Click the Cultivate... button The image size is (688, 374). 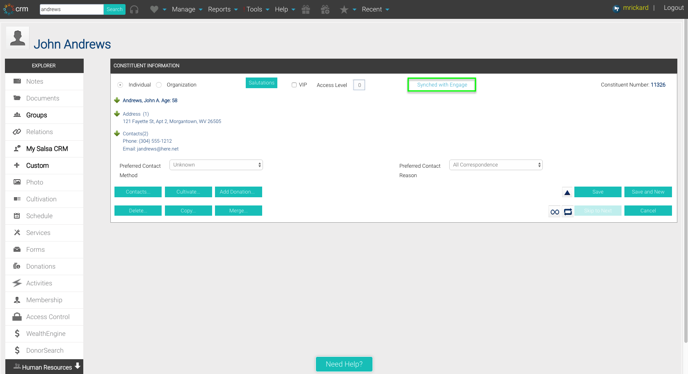tap(188, 192)
